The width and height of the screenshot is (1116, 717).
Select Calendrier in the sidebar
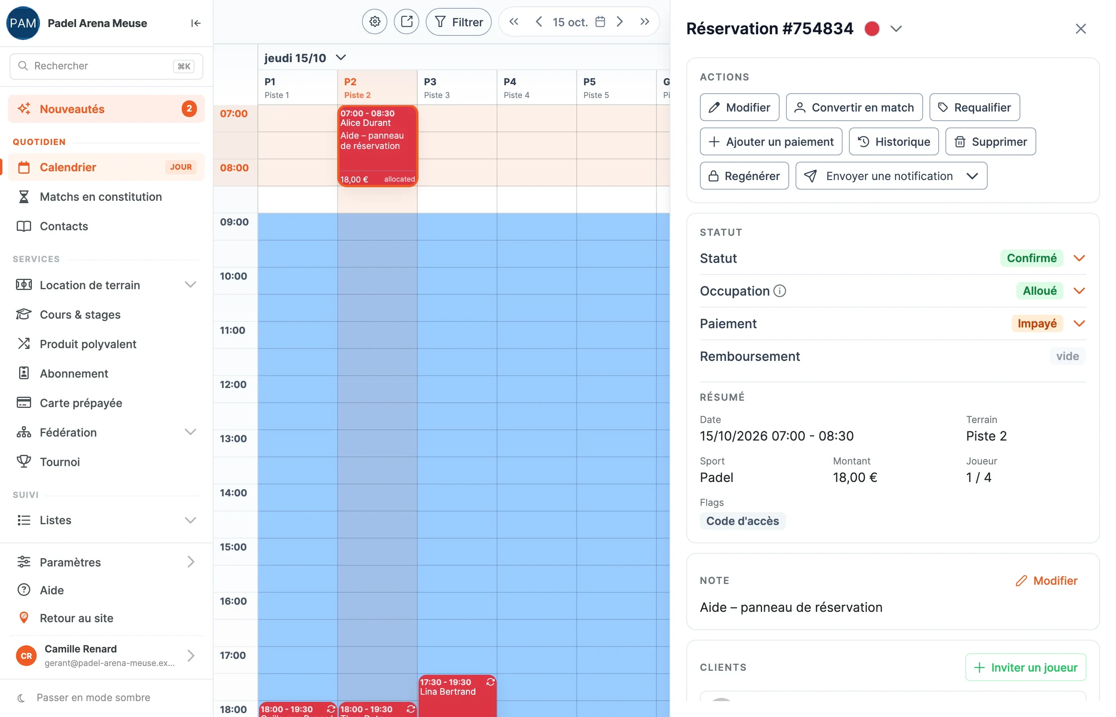point(106,167)
